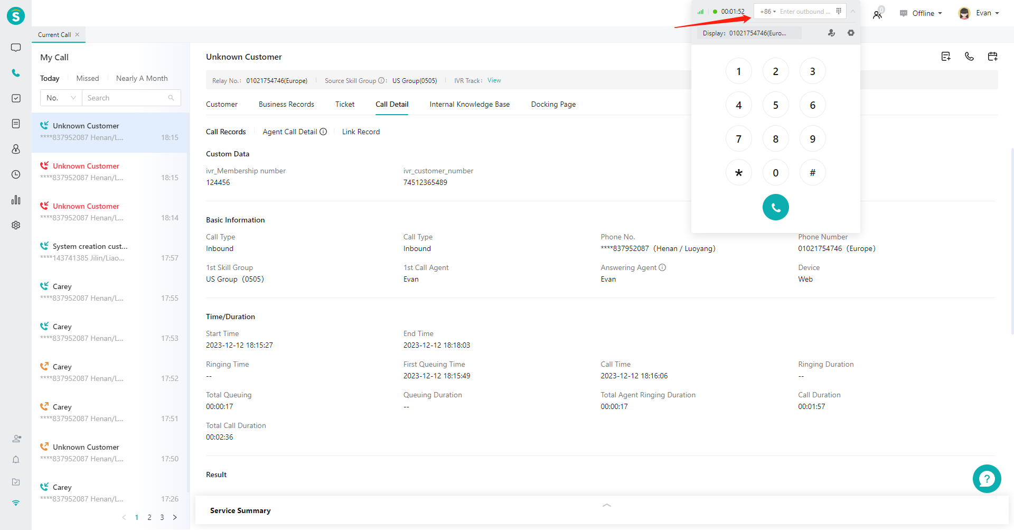Select the Nearly A Month filter tab

click(x=142, y=78)
